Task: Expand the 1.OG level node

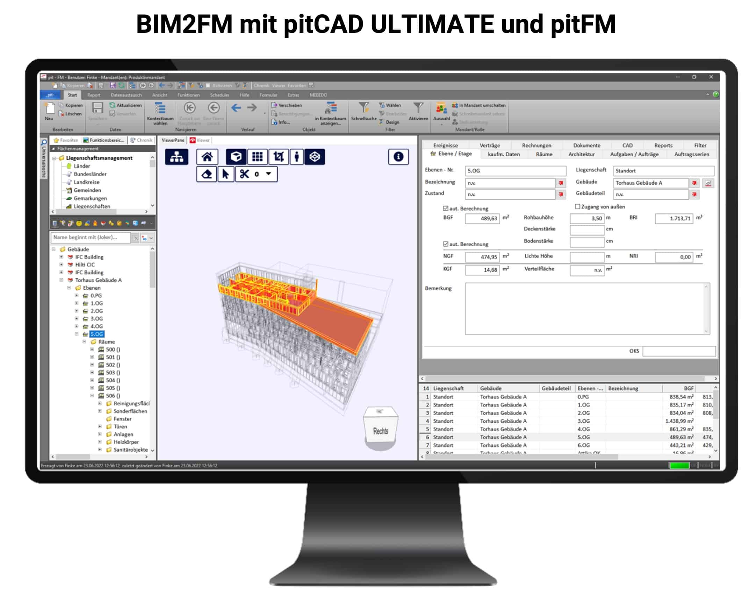Action: point(77,303)
